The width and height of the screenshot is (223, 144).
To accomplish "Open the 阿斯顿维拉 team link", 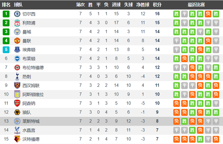I will tap(33, 94).
